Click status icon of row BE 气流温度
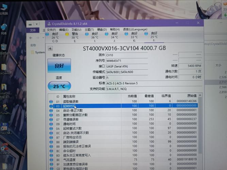The image size is (227, 170). pyautogui.click(x=51, y=160)
